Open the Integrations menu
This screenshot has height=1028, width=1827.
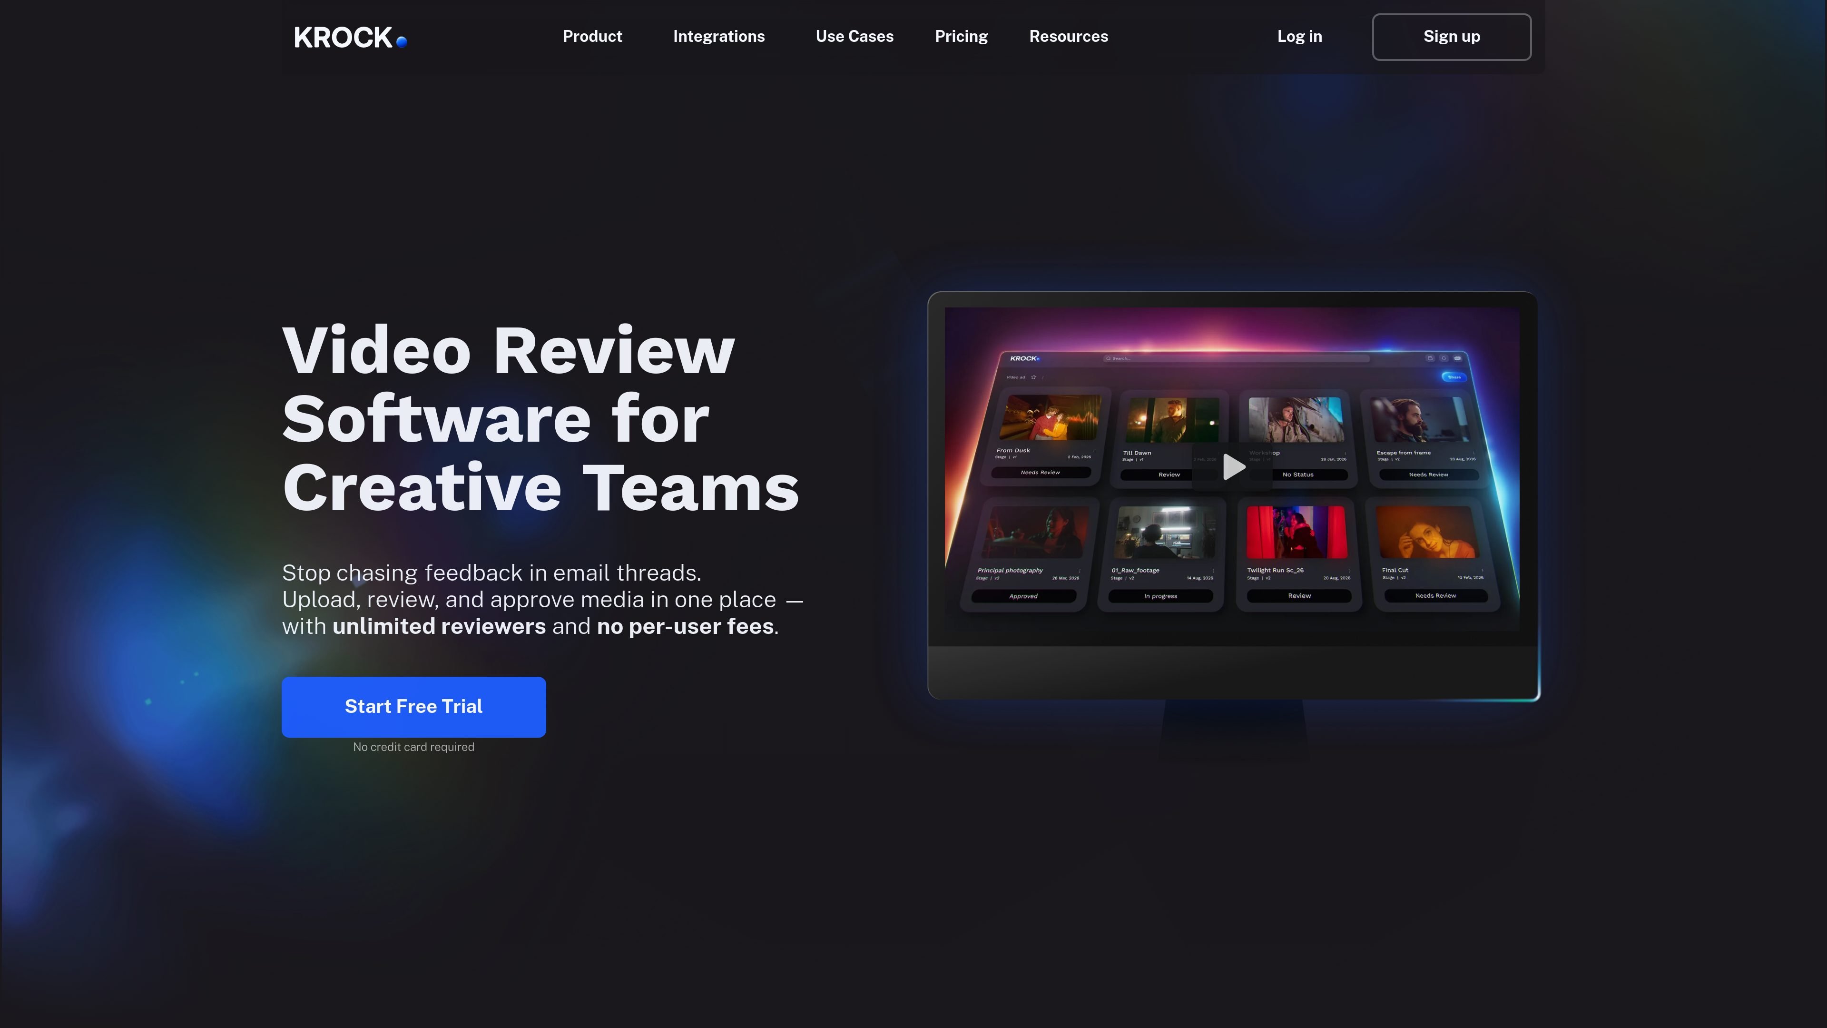pos(718,36)
